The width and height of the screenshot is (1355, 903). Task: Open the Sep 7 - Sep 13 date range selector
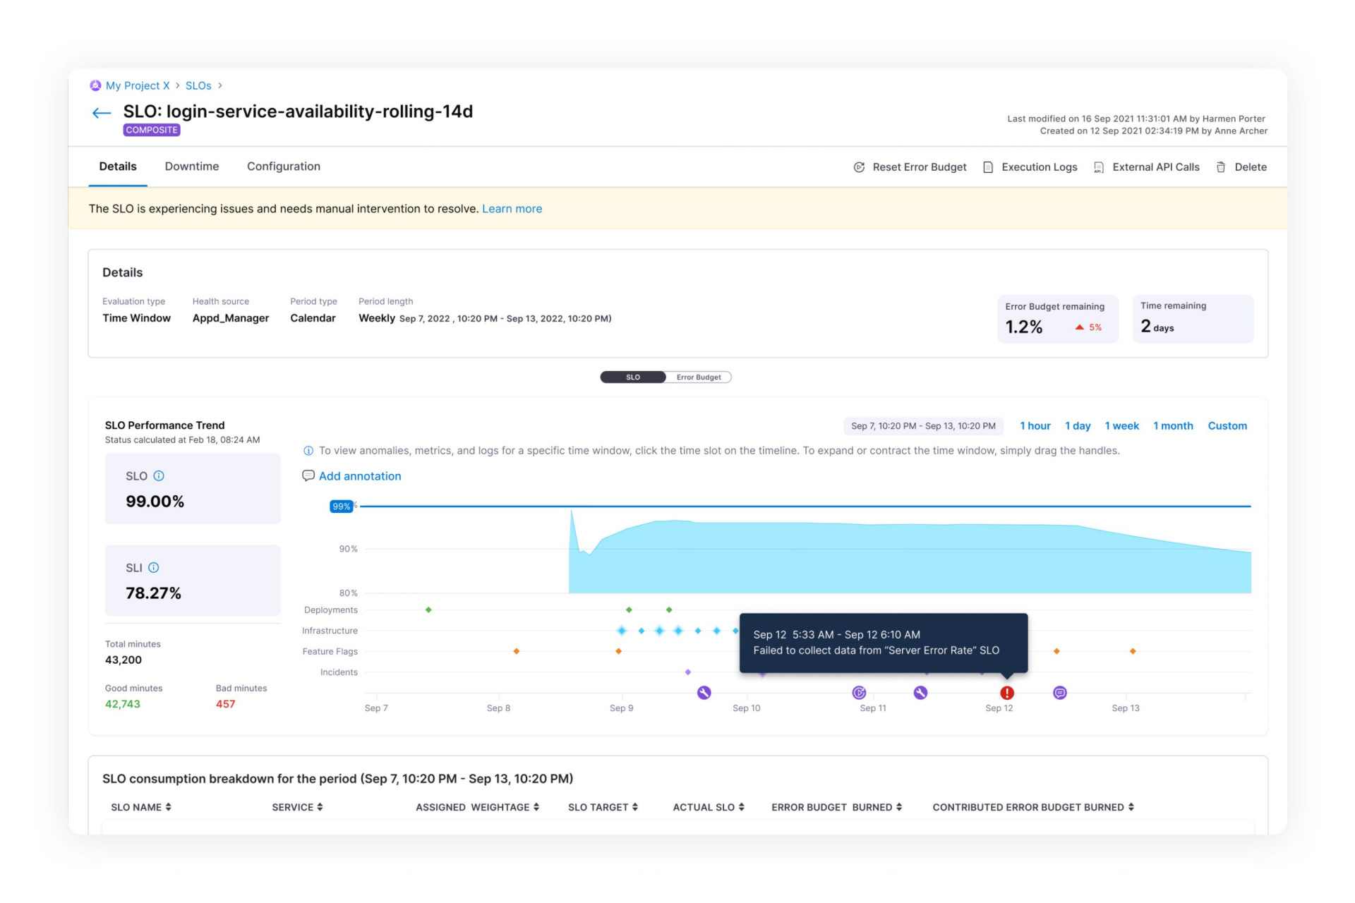922,426
